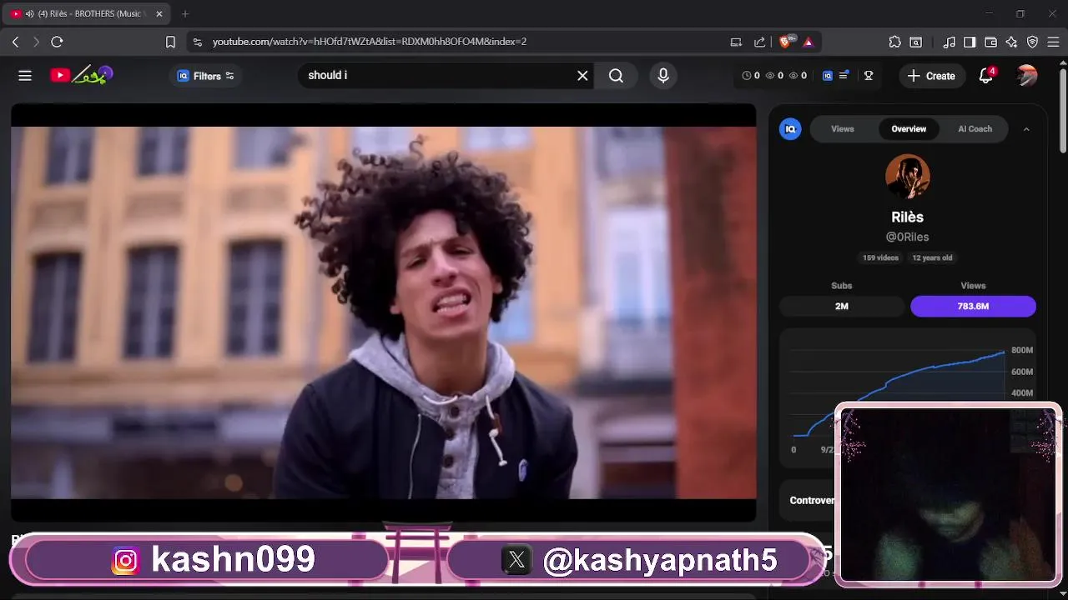Switch to the Views tab
Image resolution: width=1068 pixels, height=600 pixels.
(x=843, y=129)
